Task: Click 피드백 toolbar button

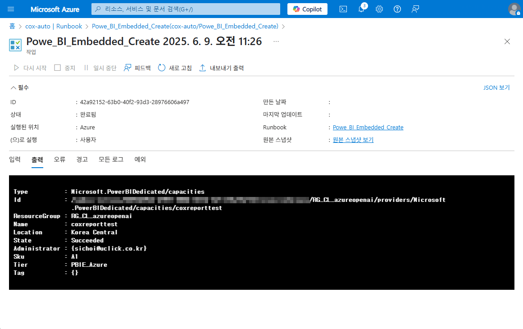Action: tap(137, 68)
